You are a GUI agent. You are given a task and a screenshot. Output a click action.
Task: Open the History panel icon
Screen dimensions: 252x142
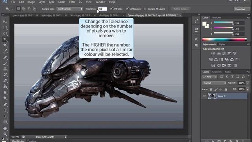[196, 21]
